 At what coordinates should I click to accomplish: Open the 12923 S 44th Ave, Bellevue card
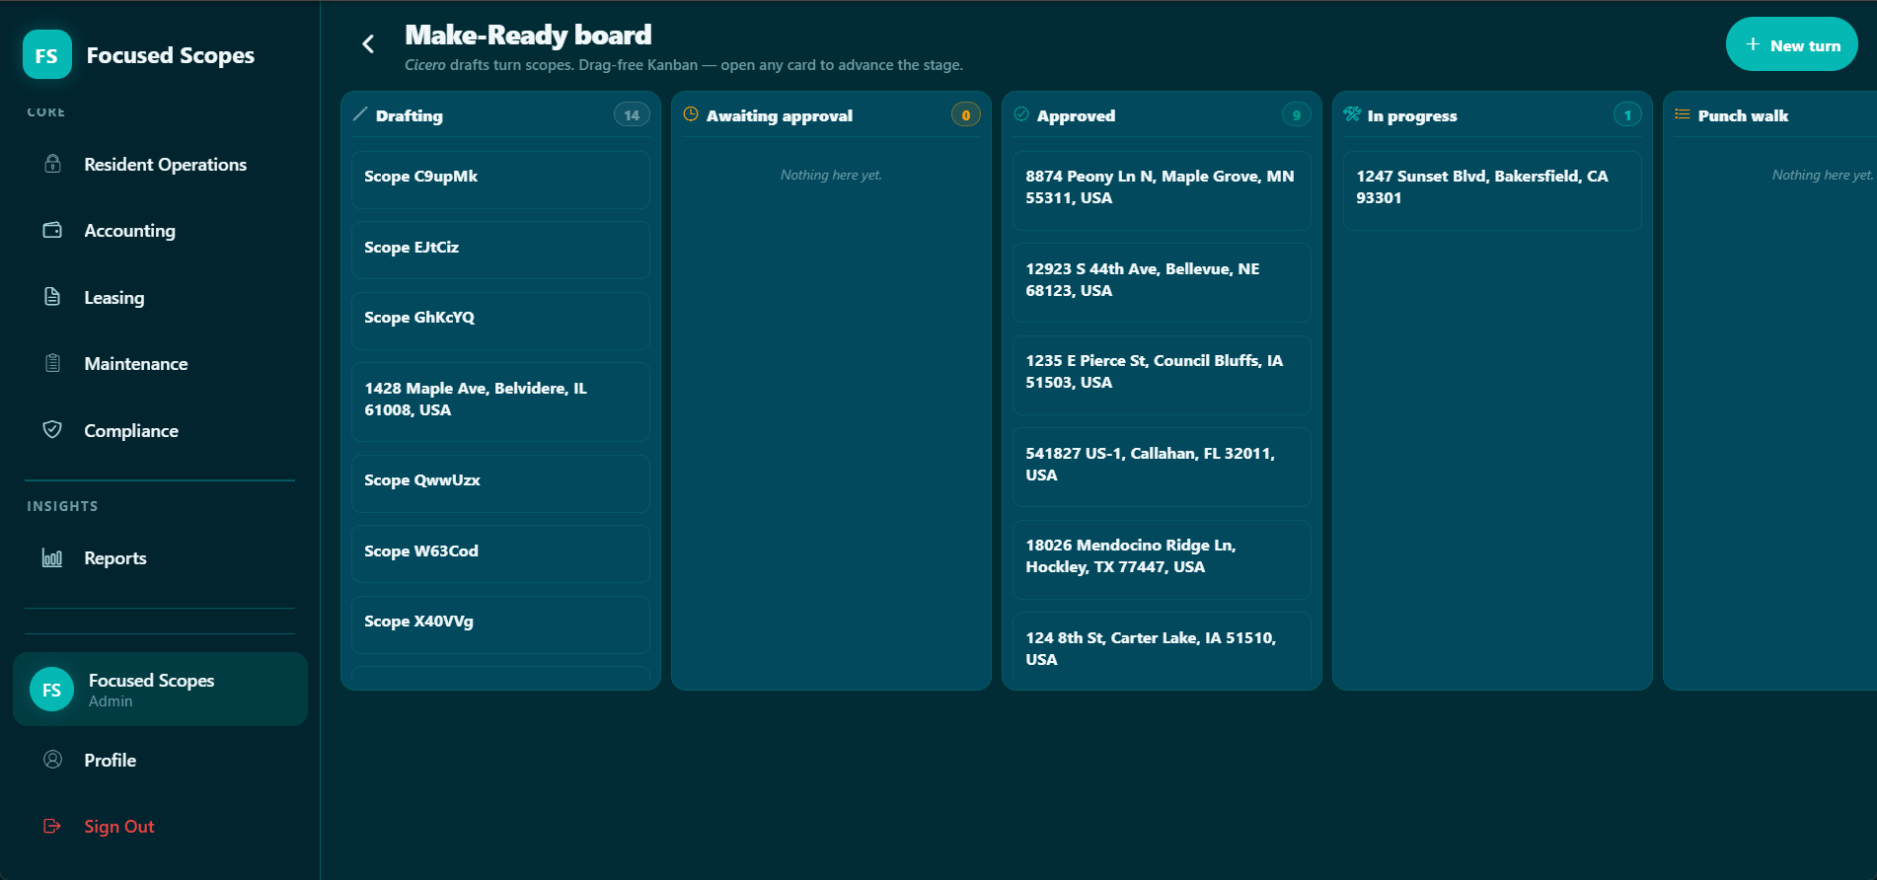click(1162, 282)
